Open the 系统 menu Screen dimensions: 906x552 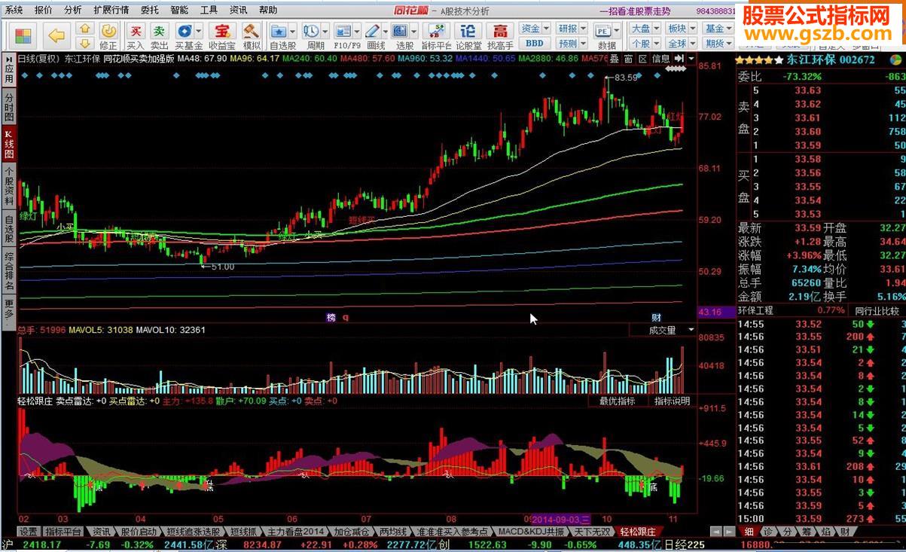tap(14, 10)
